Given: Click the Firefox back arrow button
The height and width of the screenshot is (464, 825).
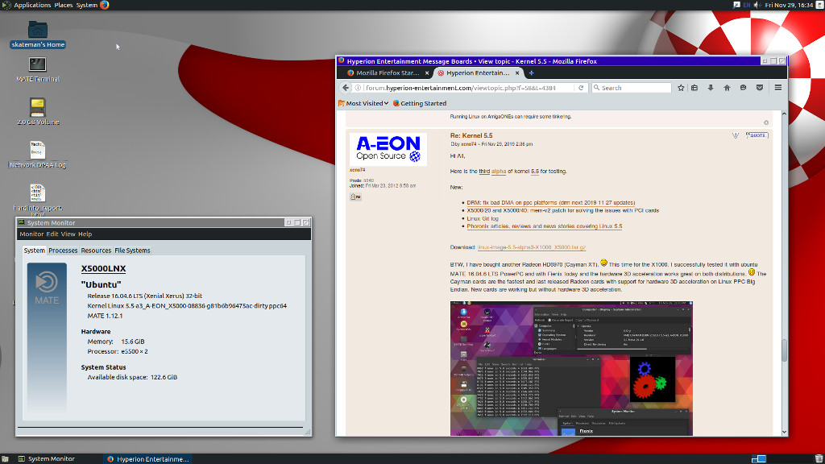Looking at the screenshot, I should 345,88.
